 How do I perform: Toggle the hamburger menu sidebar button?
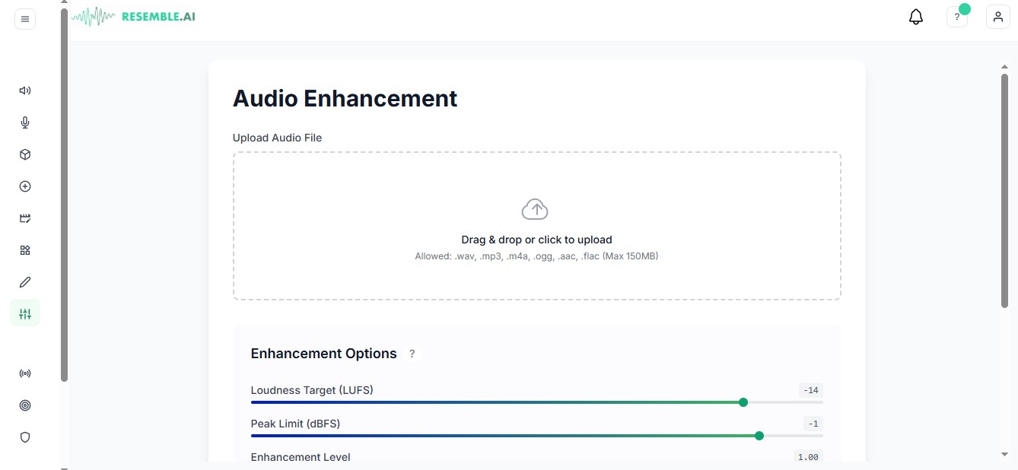click(25, 19)
